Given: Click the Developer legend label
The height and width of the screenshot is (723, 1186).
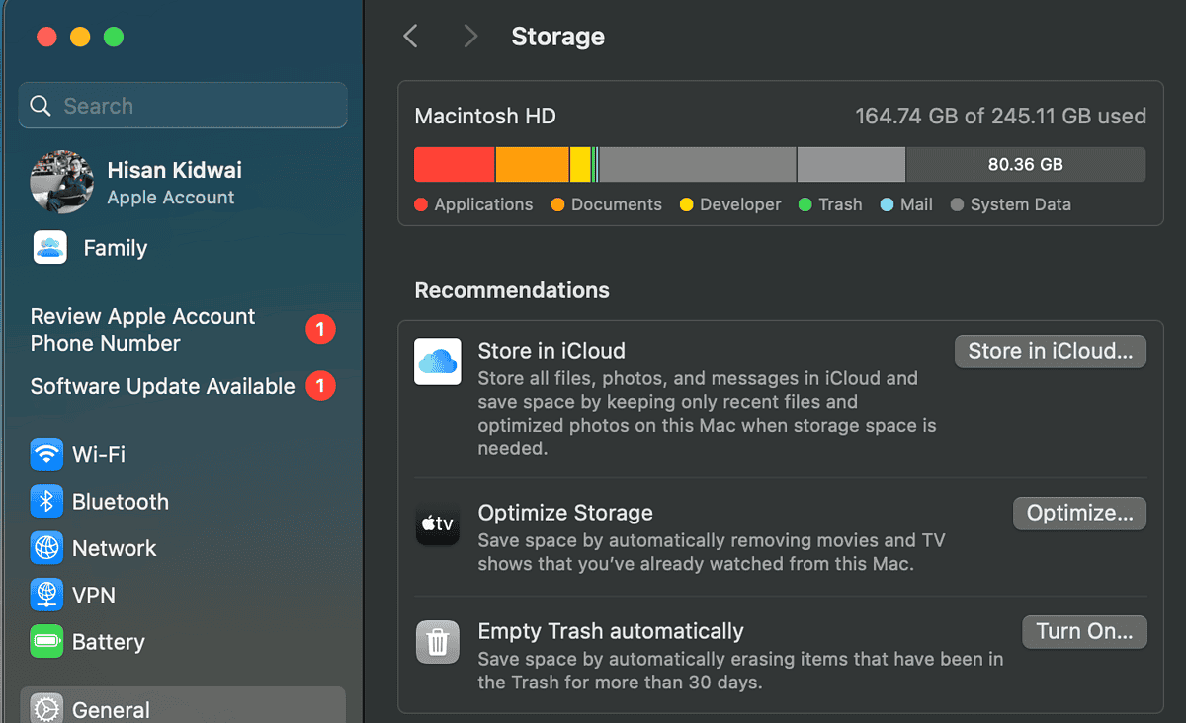Looking at the screenshot, I should coord(740,204).
